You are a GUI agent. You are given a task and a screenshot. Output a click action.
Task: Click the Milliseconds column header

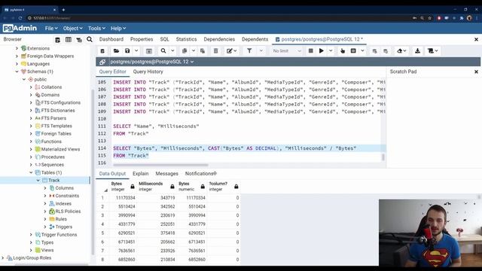click(157, 187)
